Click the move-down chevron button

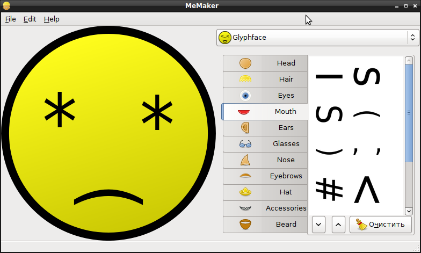[319, 225]
